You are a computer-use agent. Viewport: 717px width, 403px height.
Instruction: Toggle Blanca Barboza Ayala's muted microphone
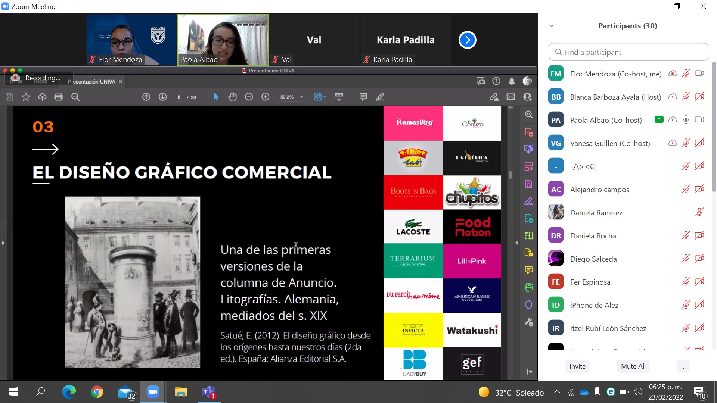coord(686,97)
